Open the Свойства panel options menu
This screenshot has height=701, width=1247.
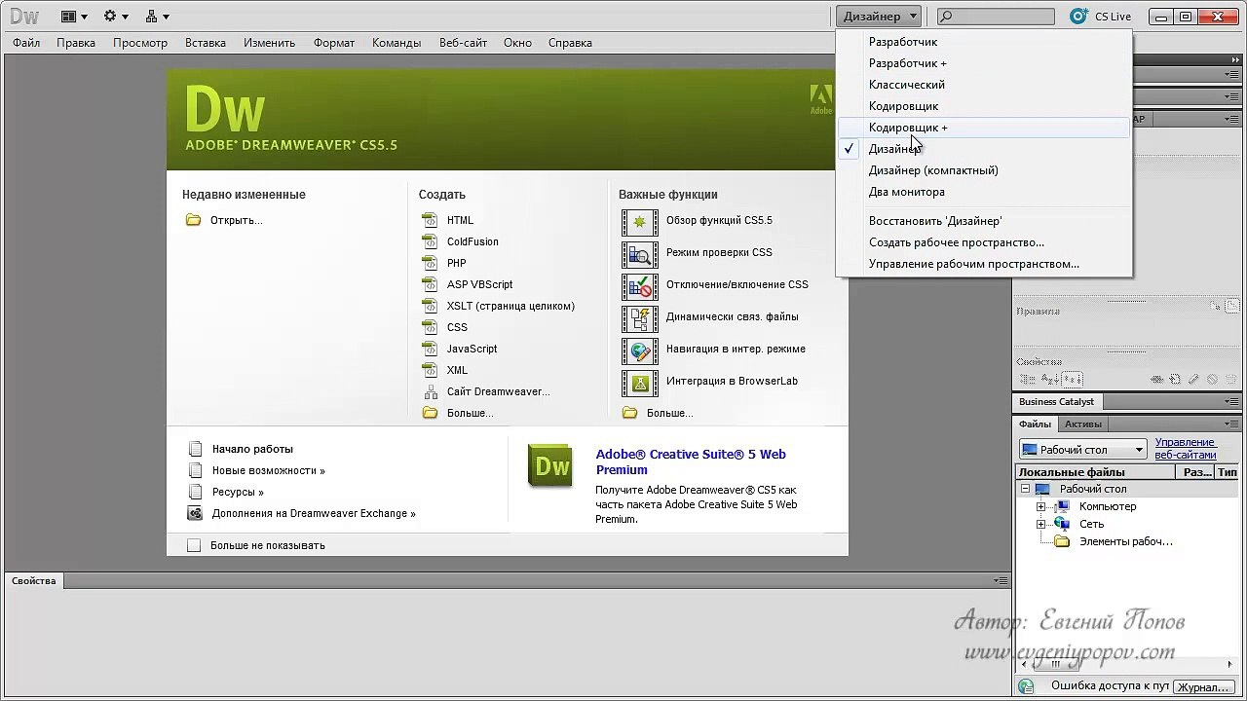[1001, 580]
